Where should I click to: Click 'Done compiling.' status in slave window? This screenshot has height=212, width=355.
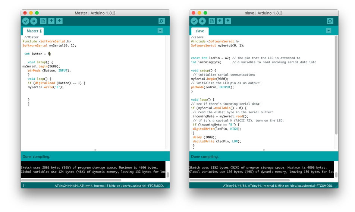tap(205, 156)
